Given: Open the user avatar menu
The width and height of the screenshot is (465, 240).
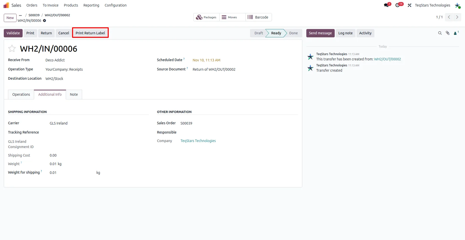Looking at the screenshot, I should (x=458, y=5).
